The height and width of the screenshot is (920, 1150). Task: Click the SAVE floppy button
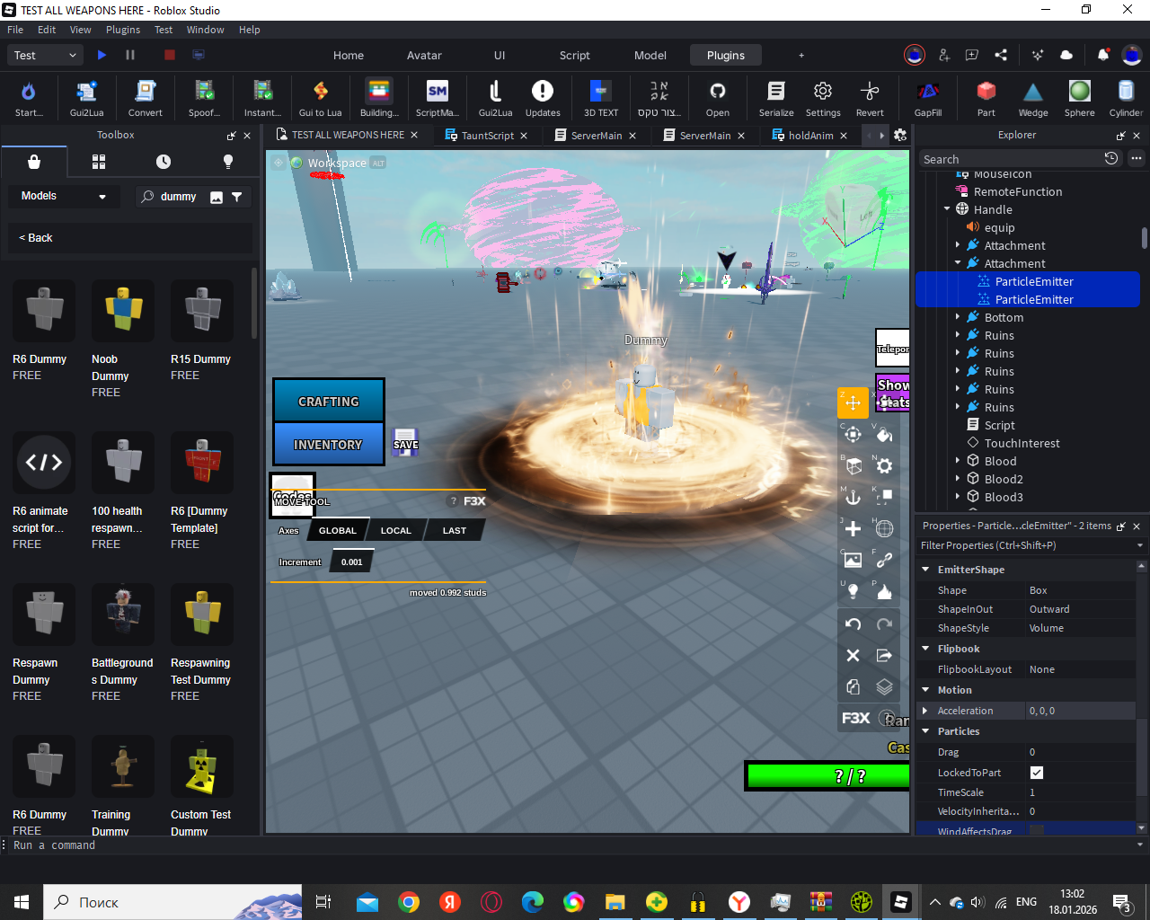point(406,441)
